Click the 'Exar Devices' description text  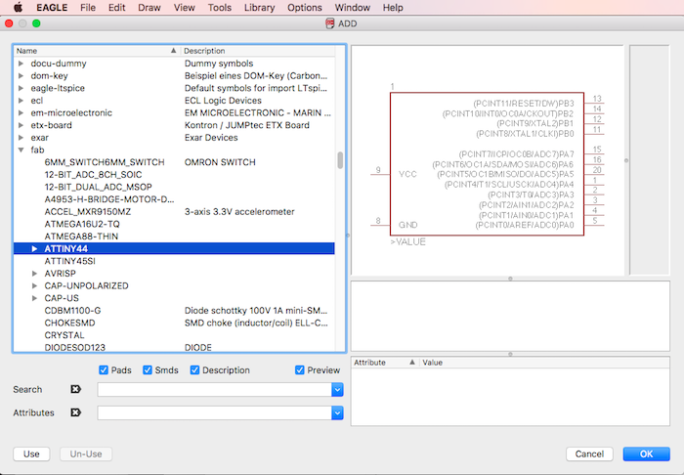pyautogui.click(x=211, y=138)
